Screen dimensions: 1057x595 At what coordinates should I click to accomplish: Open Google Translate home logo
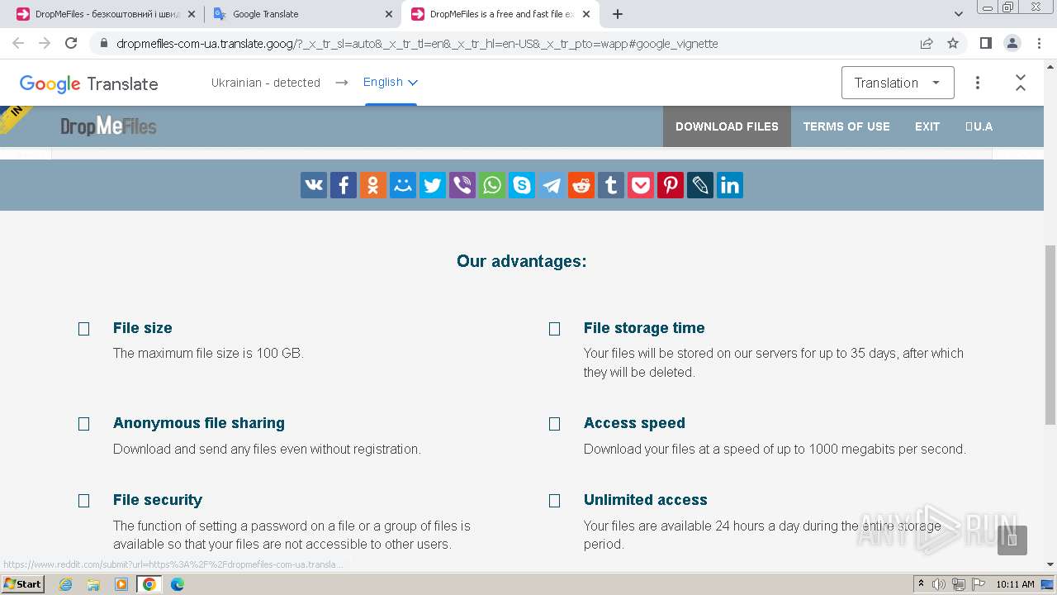coord(88,83)
